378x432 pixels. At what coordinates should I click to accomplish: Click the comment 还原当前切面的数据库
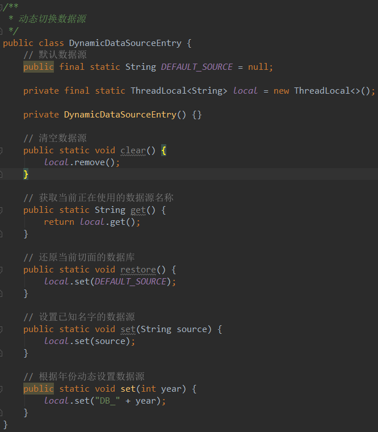(x=87, y=257)
